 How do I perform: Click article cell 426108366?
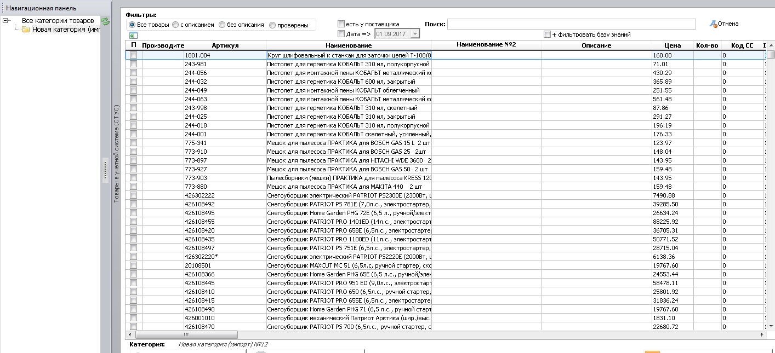(x=225, y=274)
